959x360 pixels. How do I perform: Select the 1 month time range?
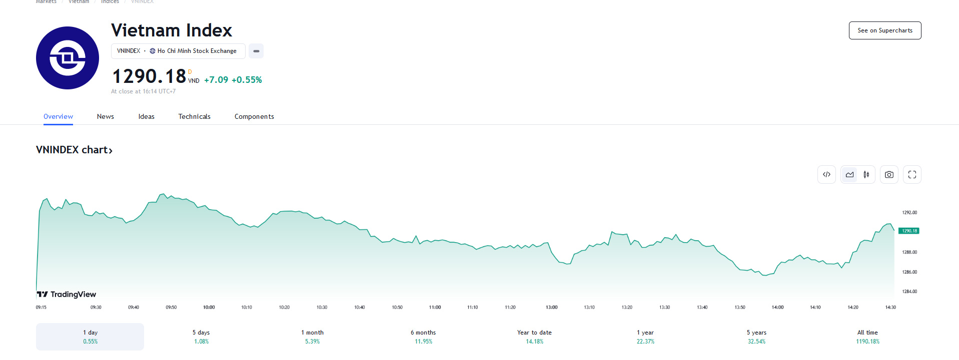tap(312, 337)
